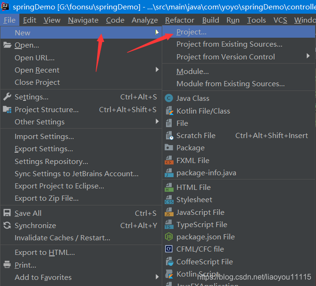316x286 pixels.
Task: Click the Stylesheet CSS icon
Action: (169, 199)
